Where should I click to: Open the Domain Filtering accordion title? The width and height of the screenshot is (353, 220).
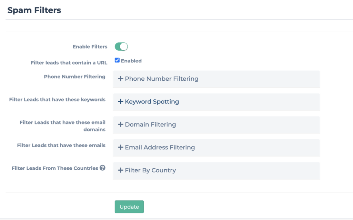point(150,124)
